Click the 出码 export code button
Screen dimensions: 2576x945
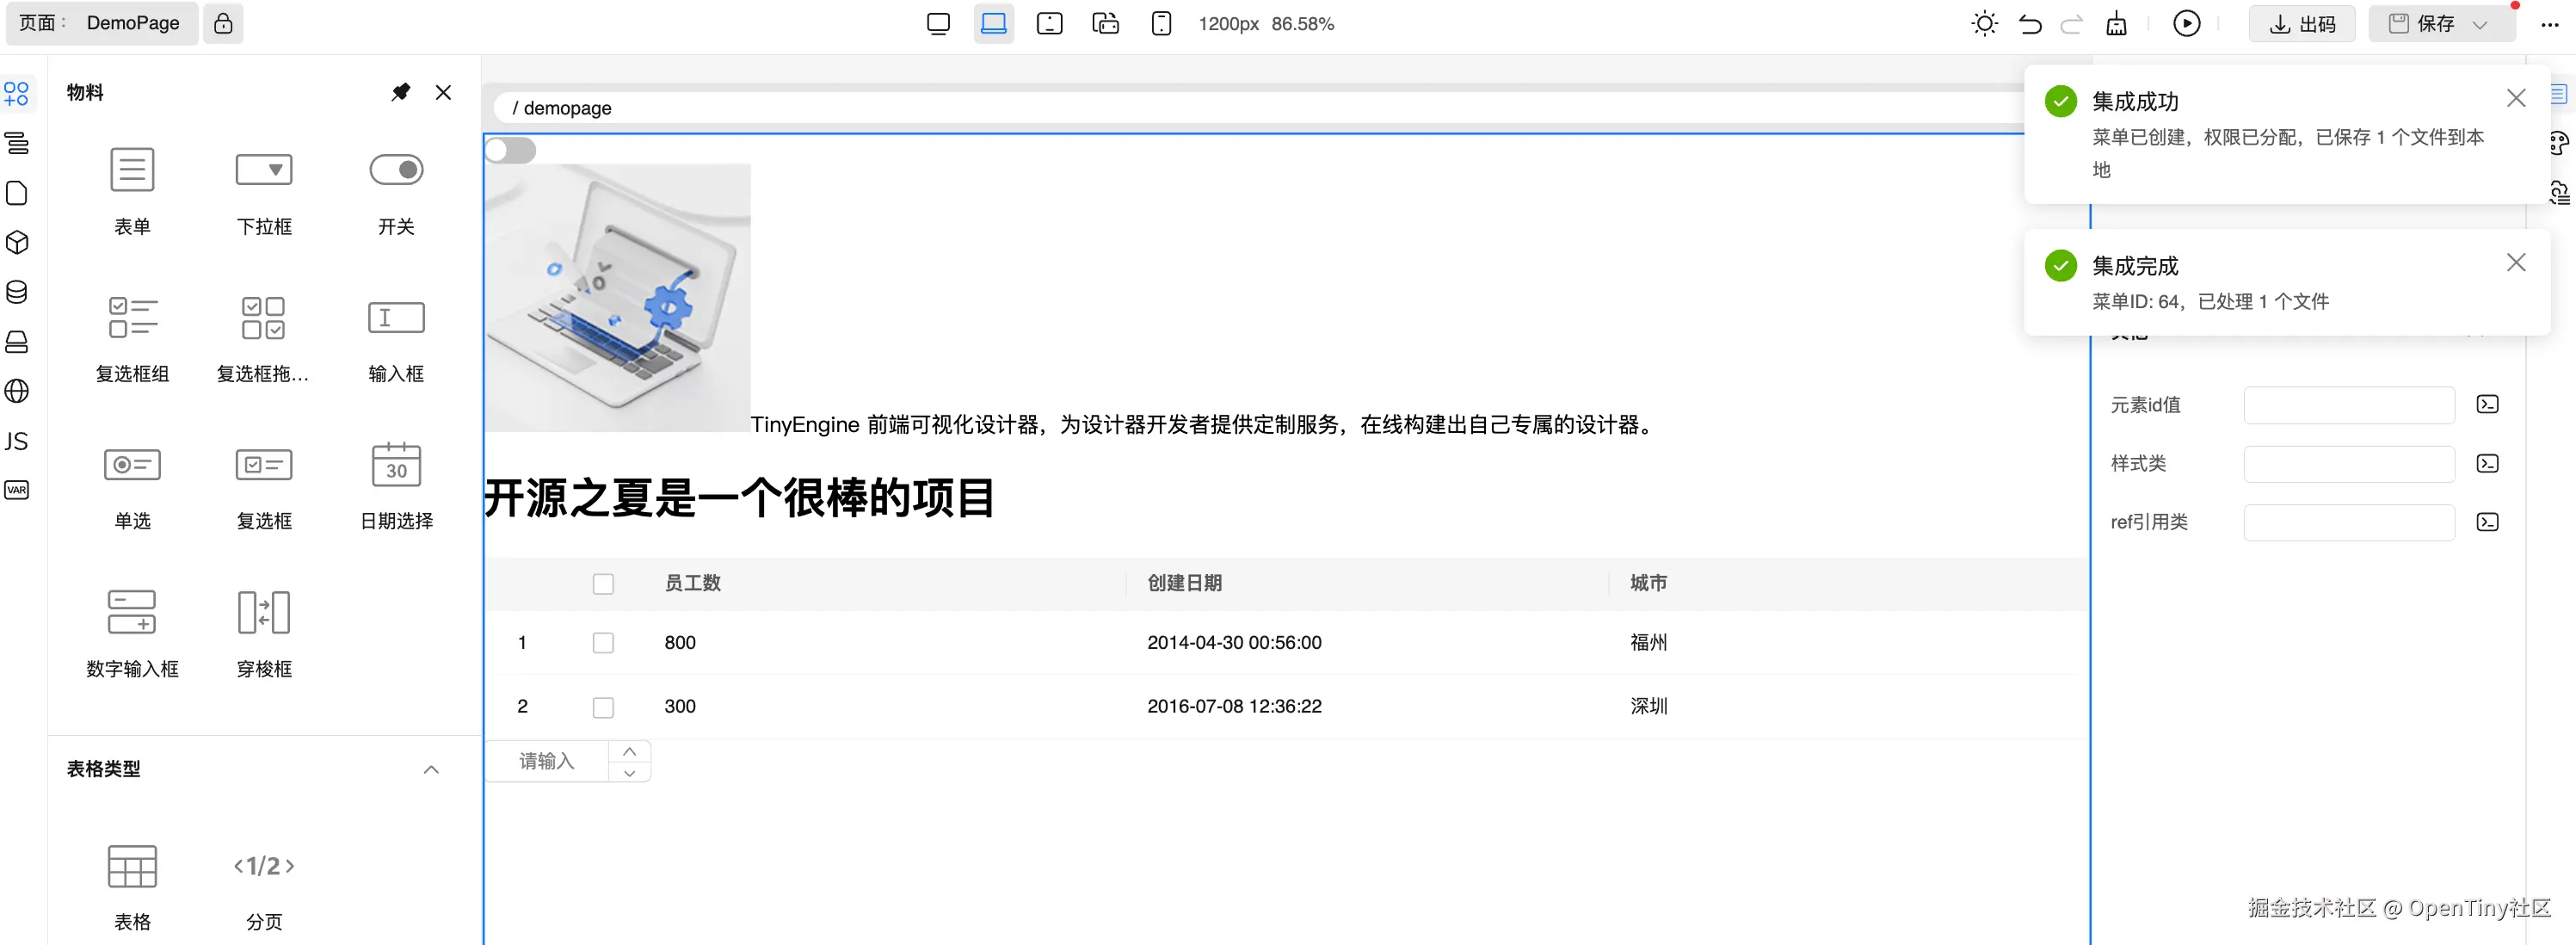tap(2301, 24)
